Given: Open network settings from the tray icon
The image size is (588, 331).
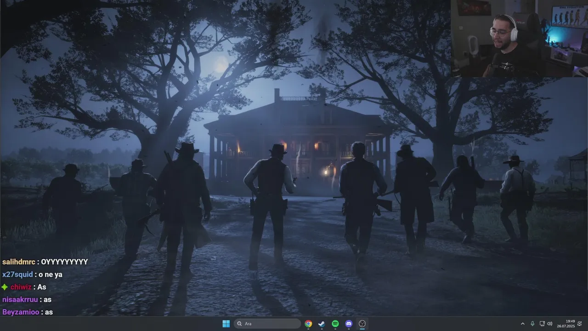Looking at the screenshot, I should click(x=542, y=324).
